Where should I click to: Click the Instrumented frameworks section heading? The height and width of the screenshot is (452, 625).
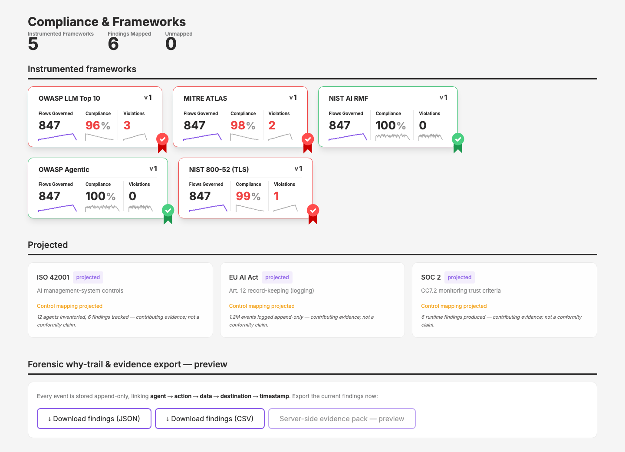click(82, 69)
